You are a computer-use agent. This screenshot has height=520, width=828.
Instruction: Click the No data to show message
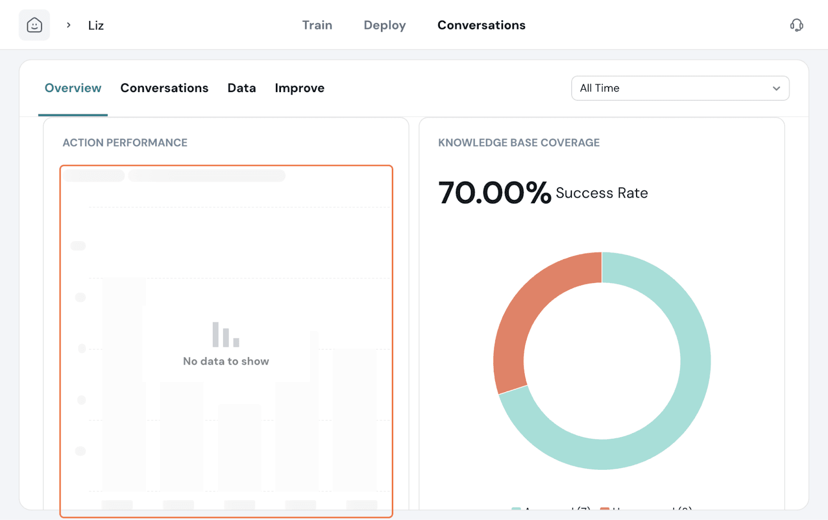(226, 361)
